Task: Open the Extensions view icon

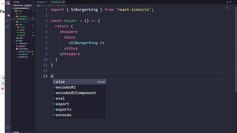Action: [x=8, y=27]
